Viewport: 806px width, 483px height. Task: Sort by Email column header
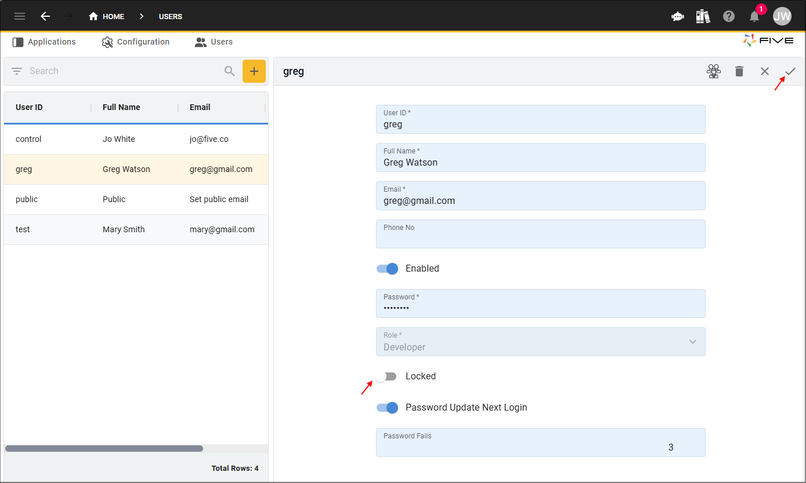point(200,107)
